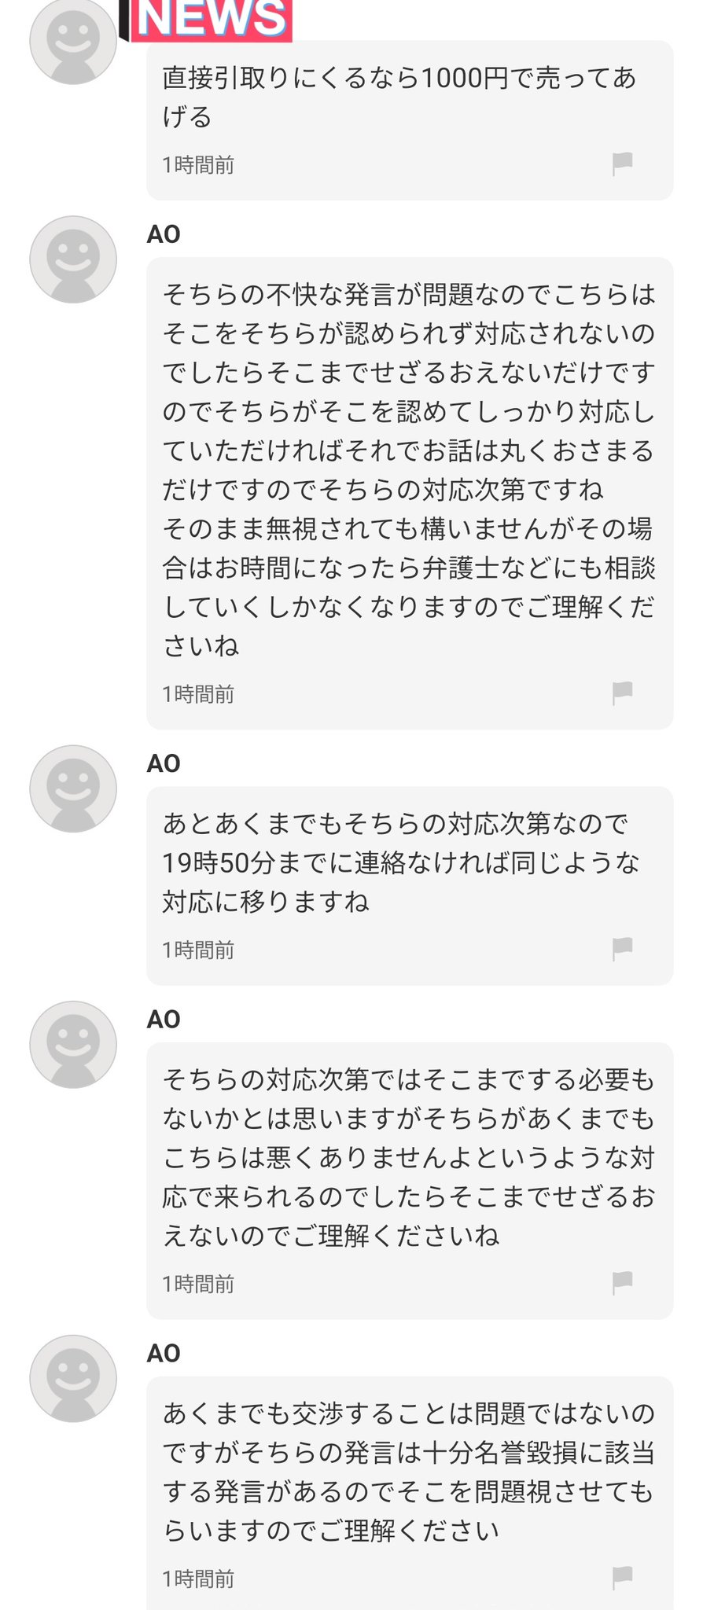
Task: Open avatar beside the 1000円 comment
Action: pos(73,41)
